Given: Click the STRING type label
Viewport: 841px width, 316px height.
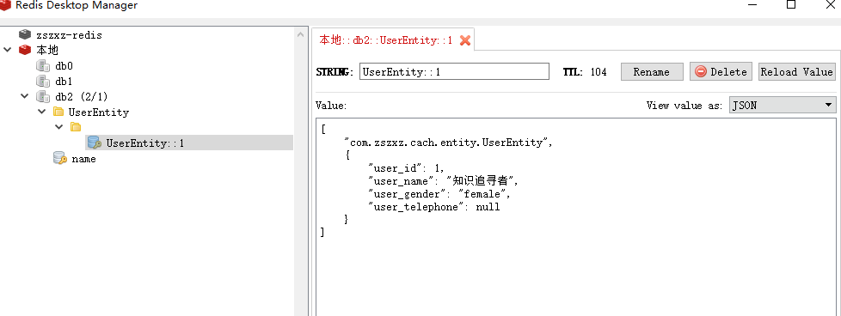Looking at the screenshot, I should pos(335,72).
